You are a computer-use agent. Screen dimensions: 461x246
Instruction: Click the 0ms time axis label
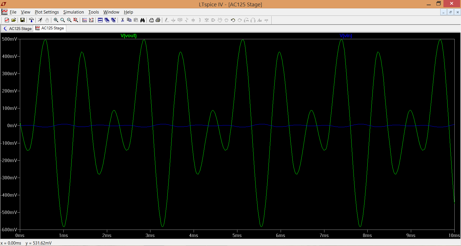(20, 235)
